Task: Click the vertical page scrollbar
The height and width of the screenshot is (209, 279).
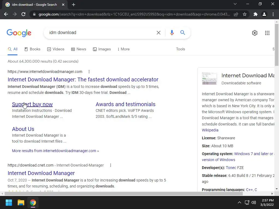Action: click(277, 45)
